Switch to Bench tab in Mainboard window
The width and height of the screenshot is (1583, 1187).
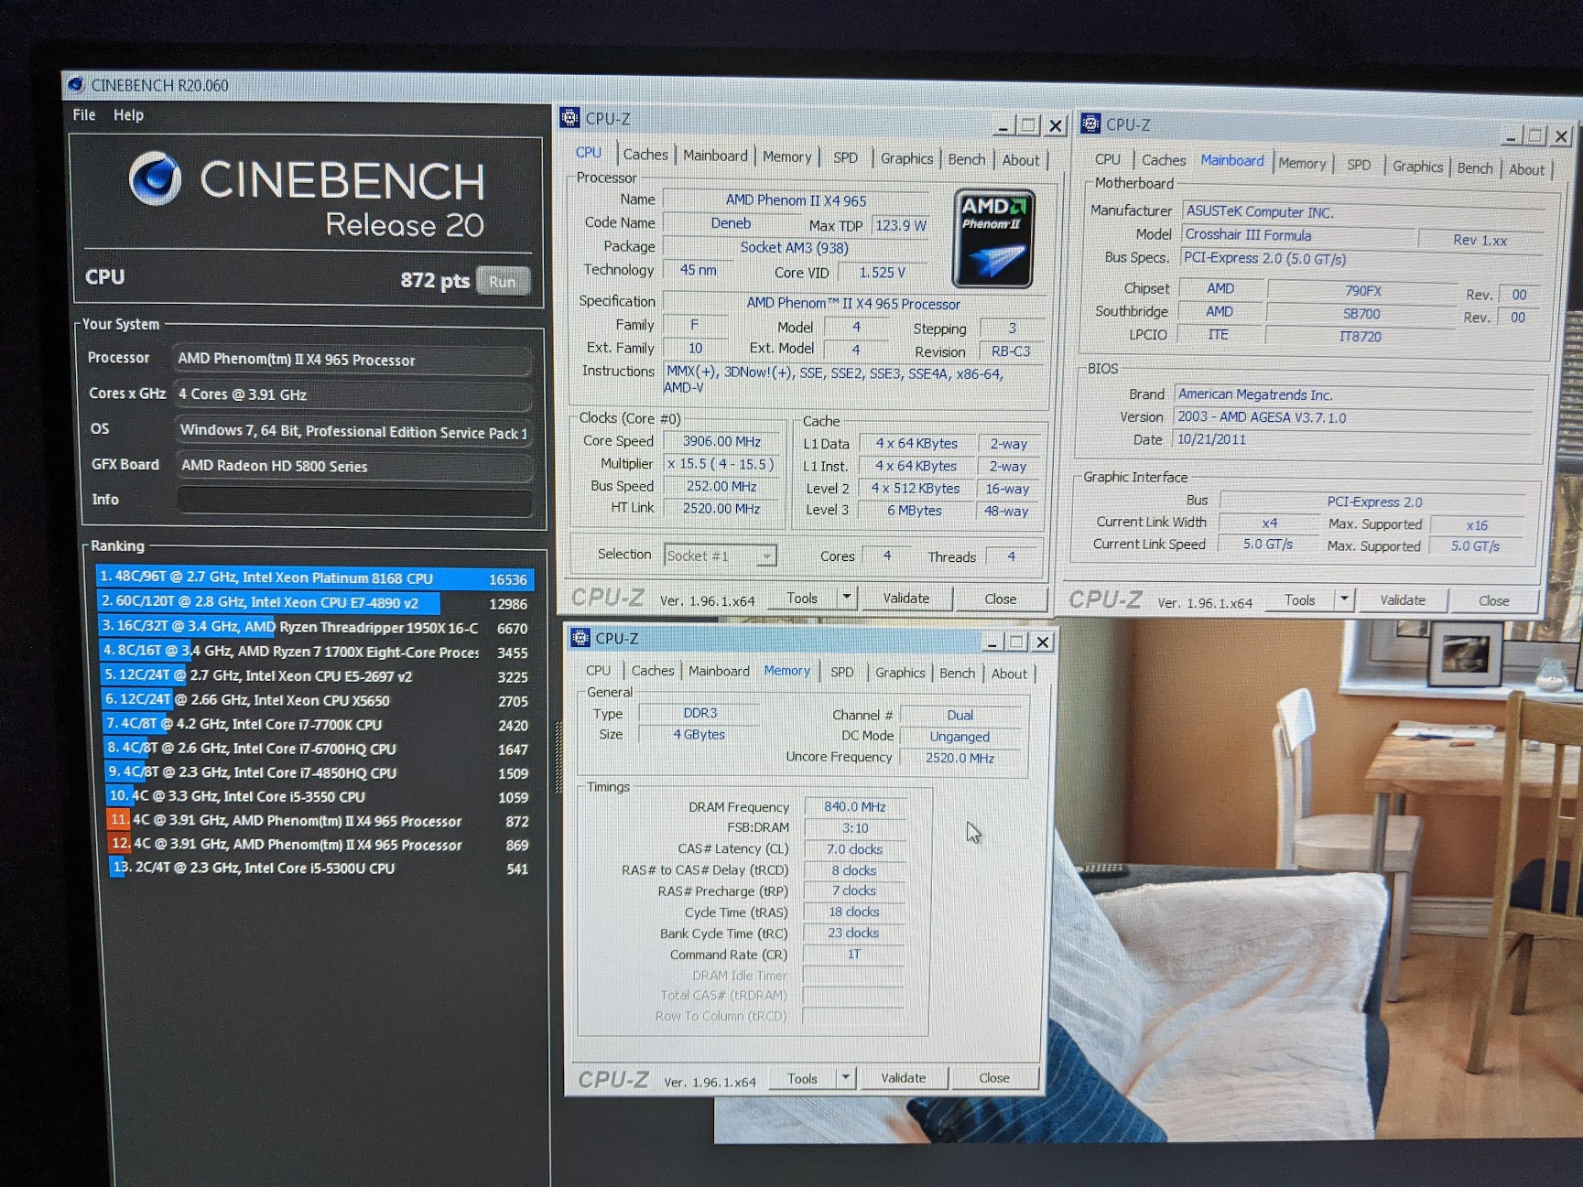[x=1475, y=168]
